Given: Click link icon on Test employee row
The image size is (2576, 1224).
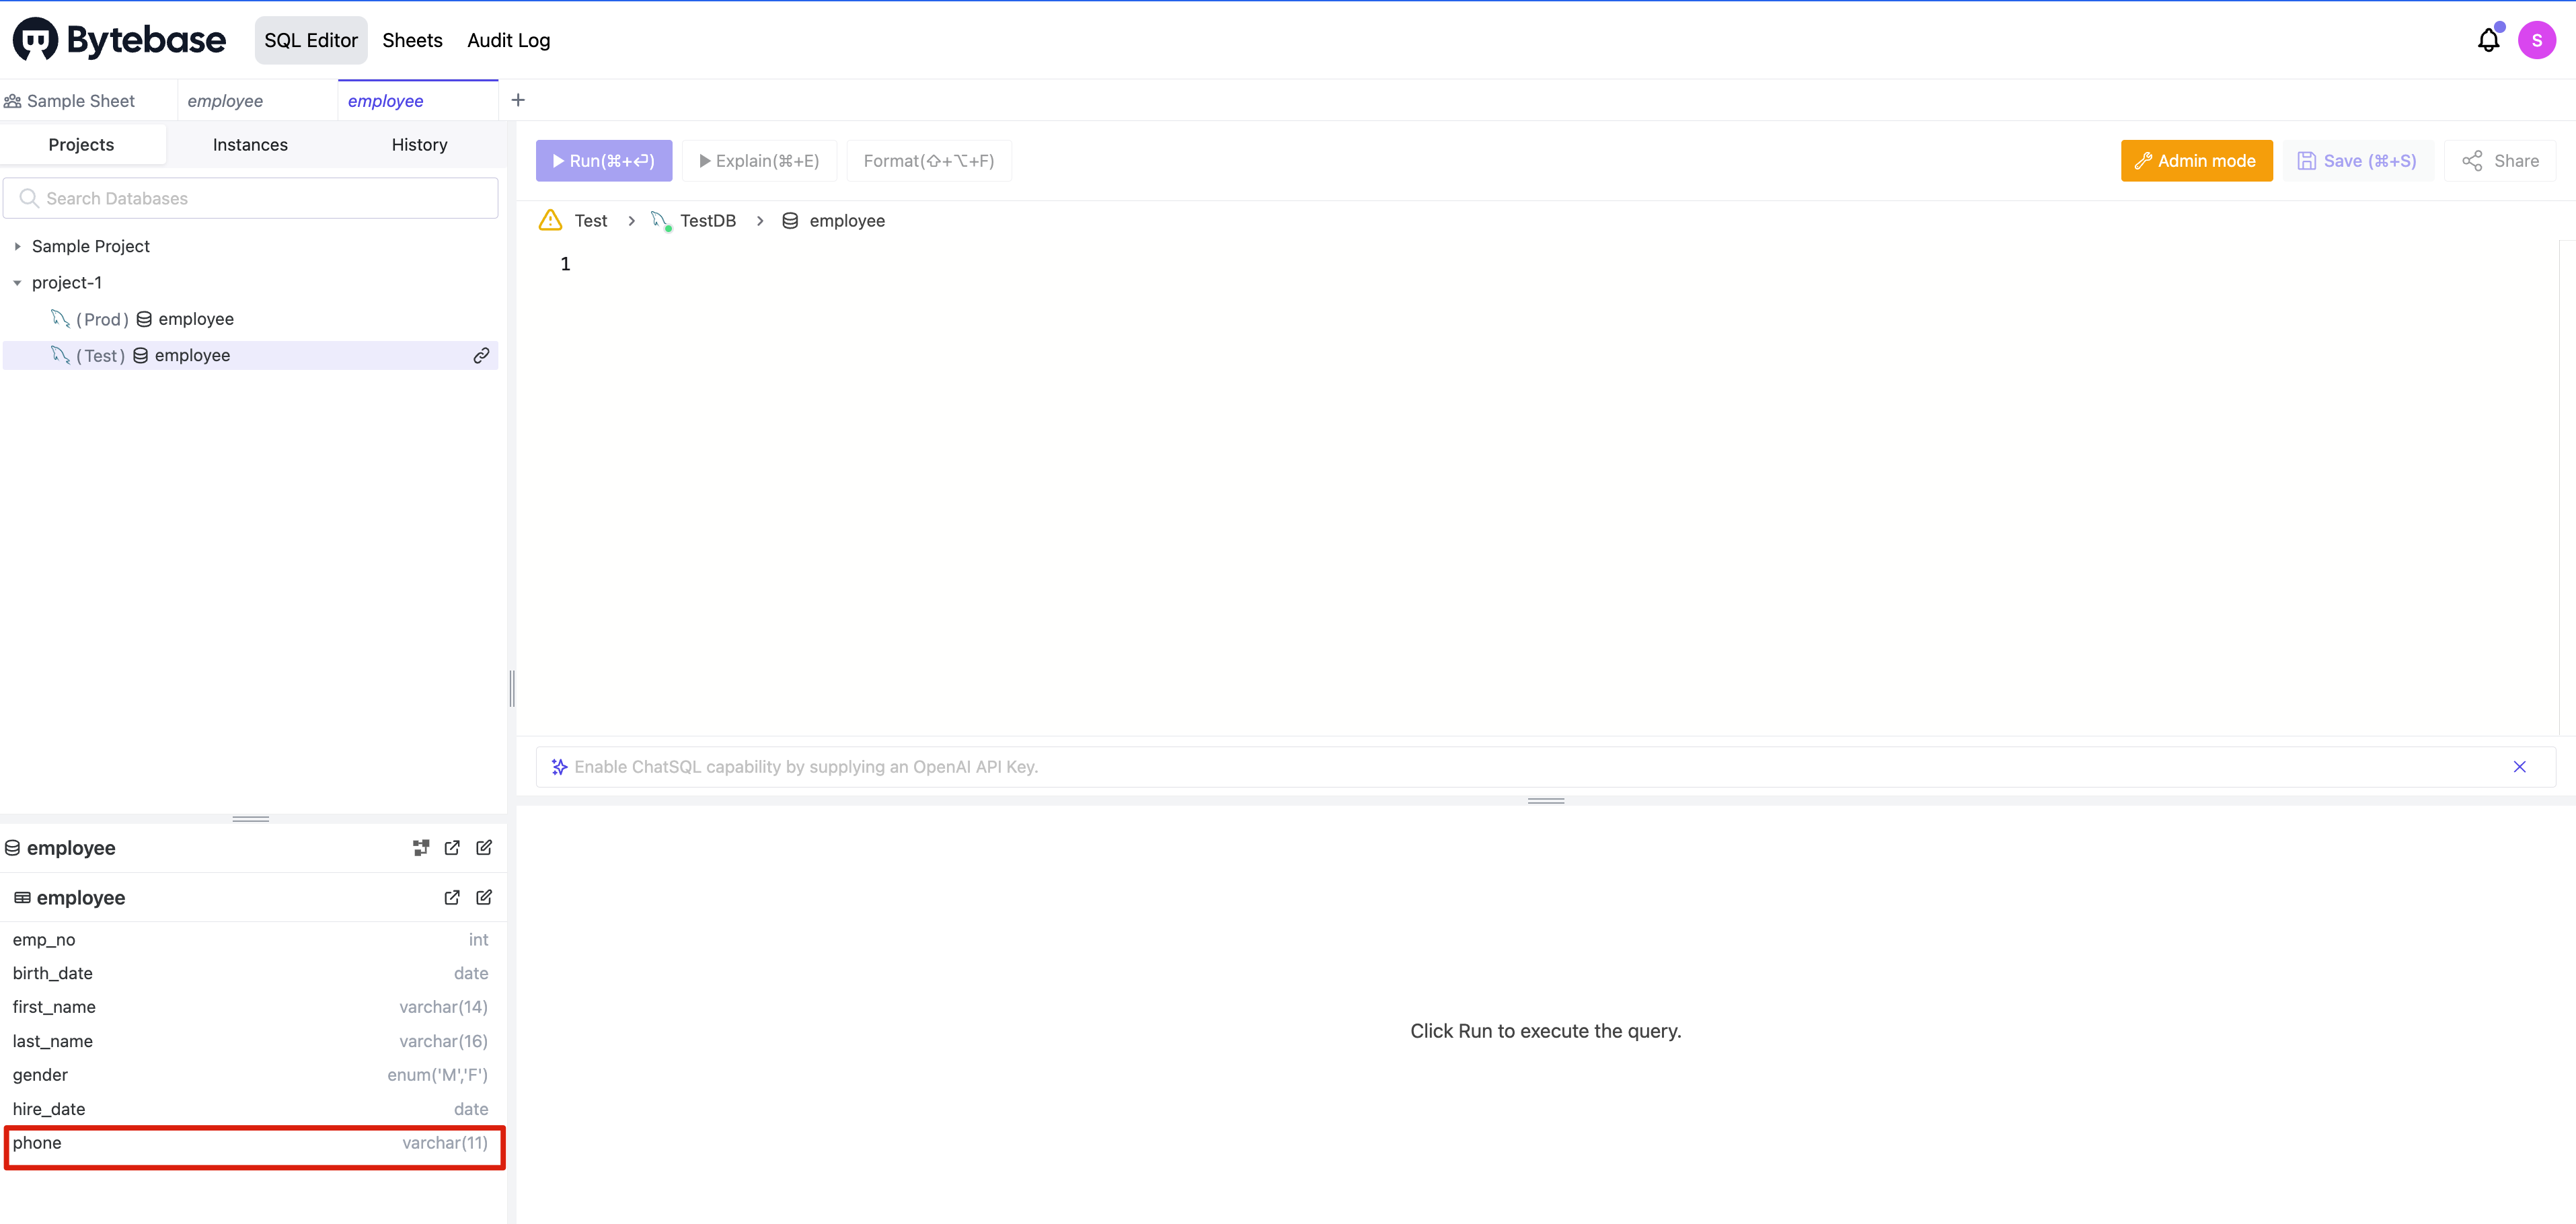Looking at the screenshot, I should pyautogui.click(x=481, y=356).
